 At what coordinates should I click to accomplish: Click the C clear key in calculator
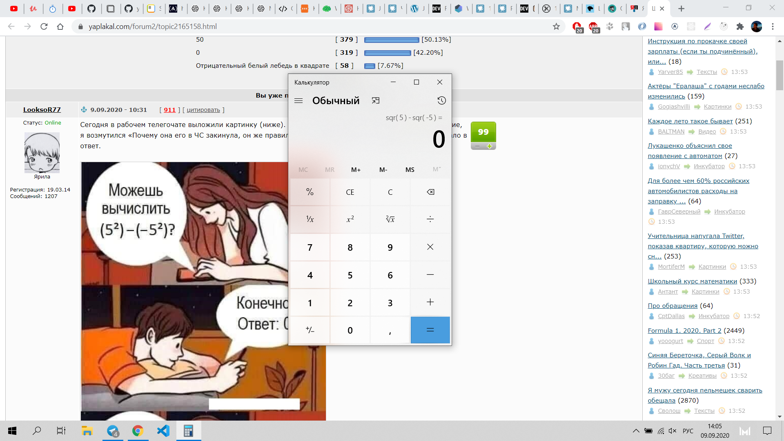[390, 192]
